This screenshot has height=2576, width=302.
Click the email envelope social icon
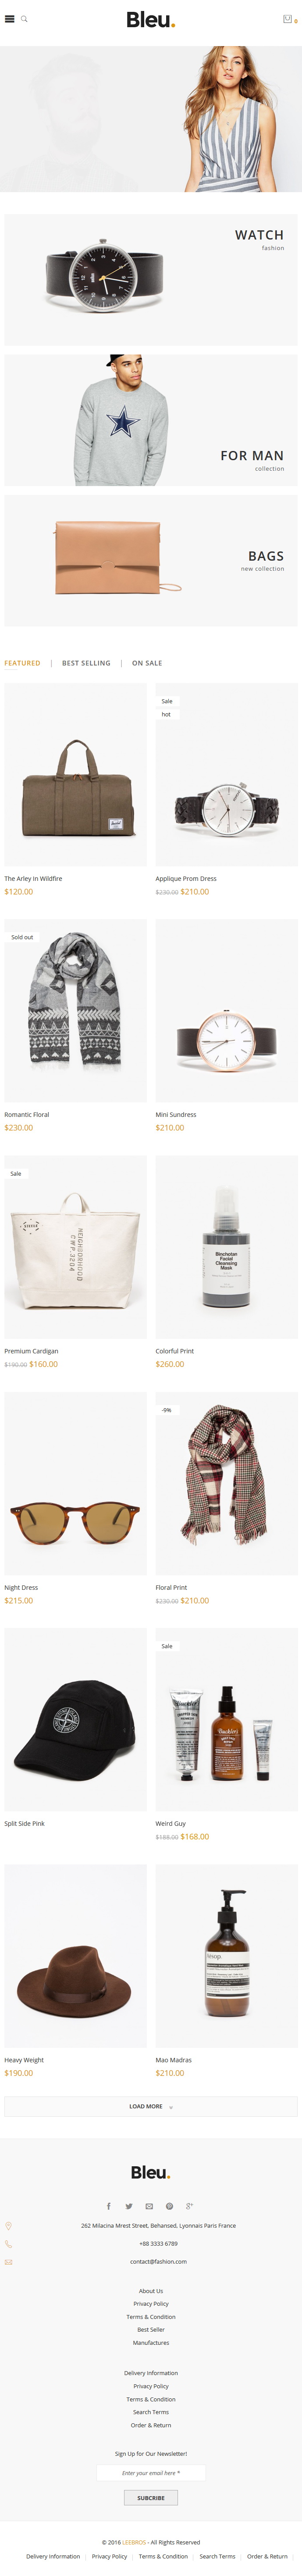(149, 2206)
